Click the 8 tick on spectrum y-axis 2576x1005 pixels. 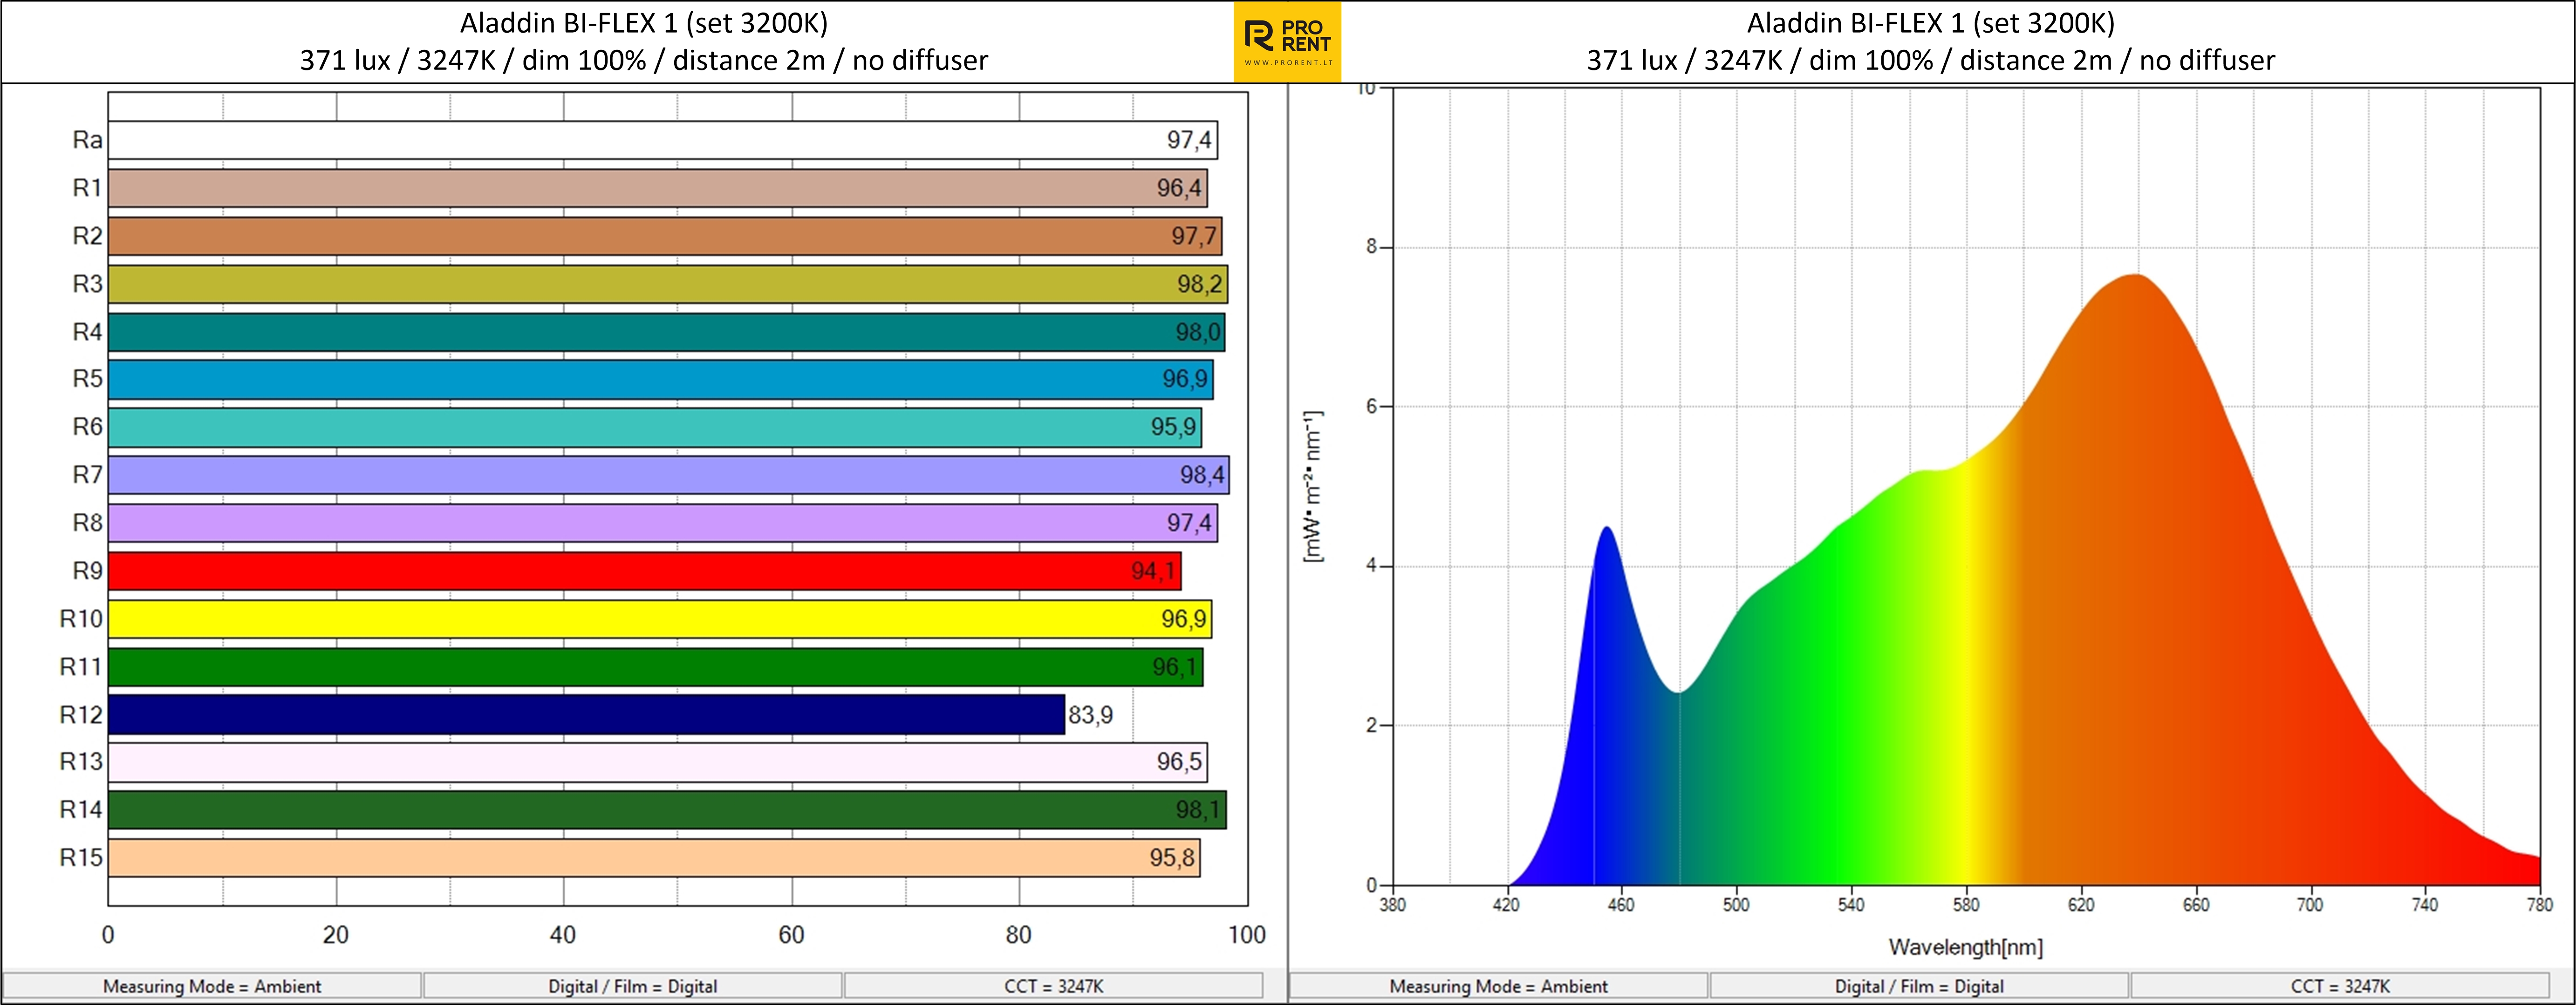[1372, 247]
